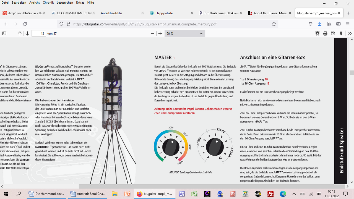354x199 pixels.
Task: Close the Antarktis-Arktis tab
Action: (x=143, y=13)
